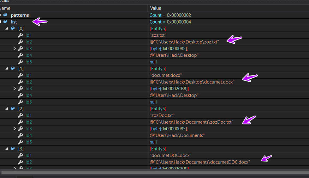Image resolution: width=309 pixels, height=178 pixels.
Task: Click the "zozDoc.txt" value
Action: point(162,116)
